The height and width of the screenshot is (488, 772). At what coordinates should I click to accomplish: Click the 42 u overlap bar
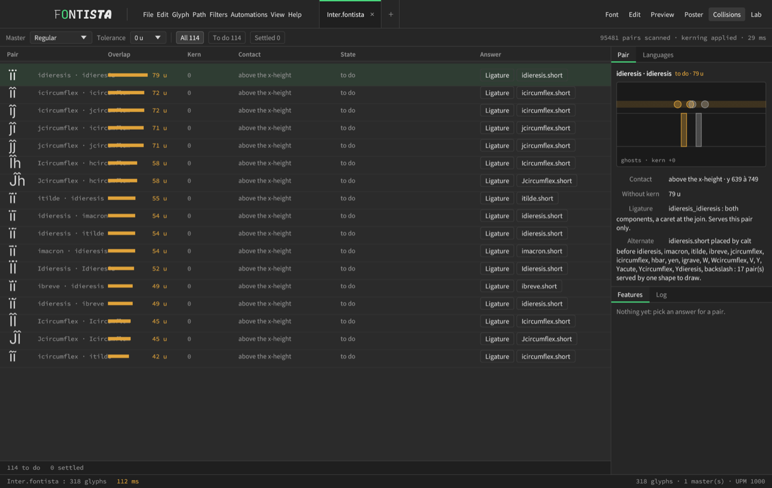pos(119,357)
